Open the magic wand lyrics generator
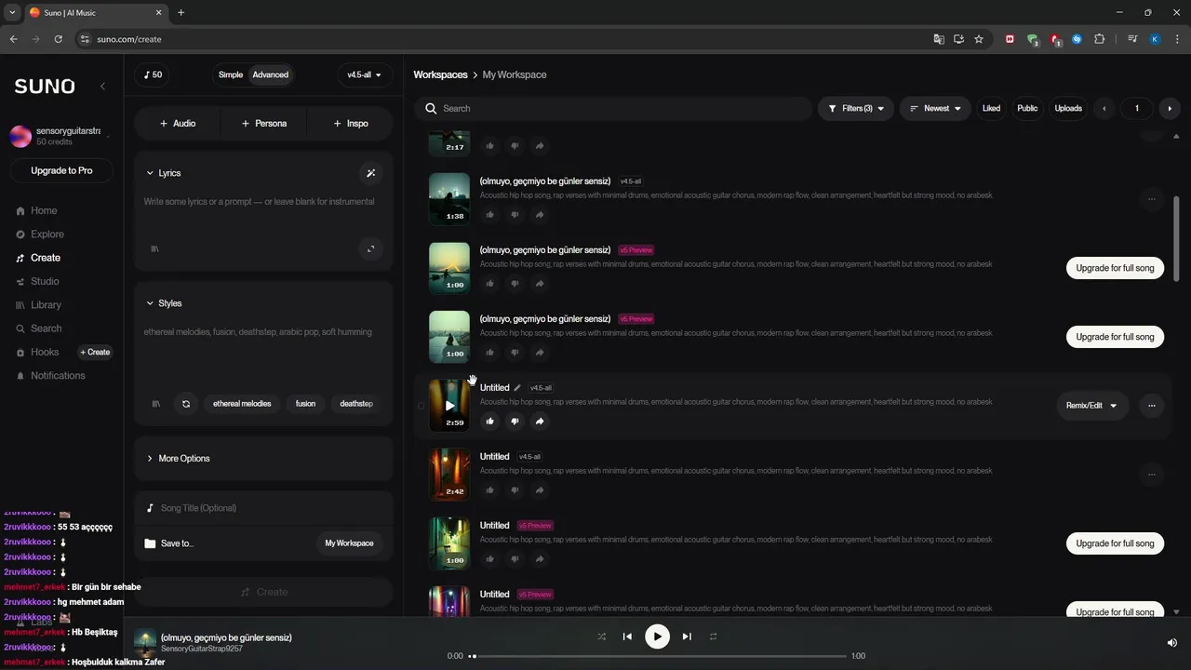This screenshot has width=1191, height=670. coord(370,173)
